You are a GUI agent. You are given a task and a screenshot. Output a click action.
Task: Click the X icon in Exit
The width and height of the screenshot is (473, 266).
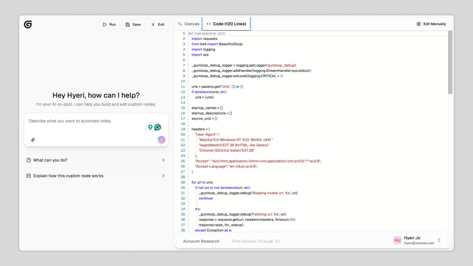point(153,24)
